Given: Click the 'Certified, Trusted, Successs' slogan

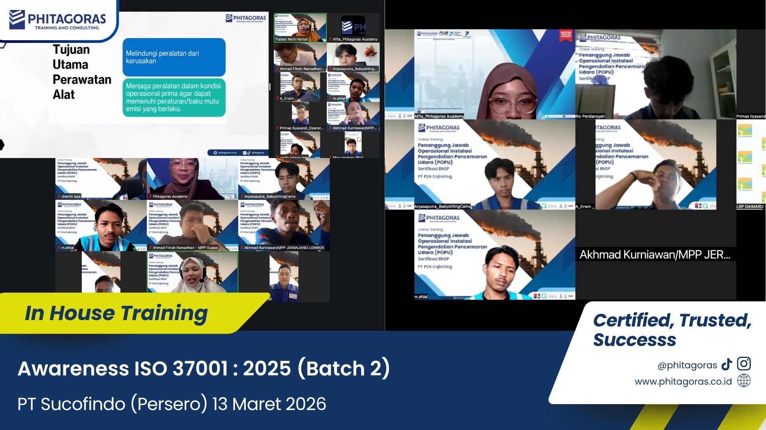Looking at the screenshot, I should (x=672, y=330).
